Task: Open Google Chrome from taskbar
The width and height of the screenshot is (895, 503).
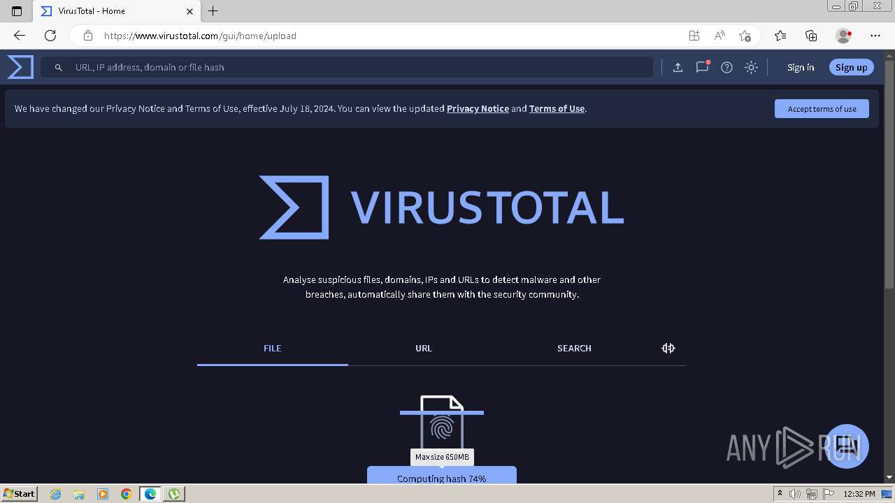Action: pyautogui.click(x=127, y=494)
